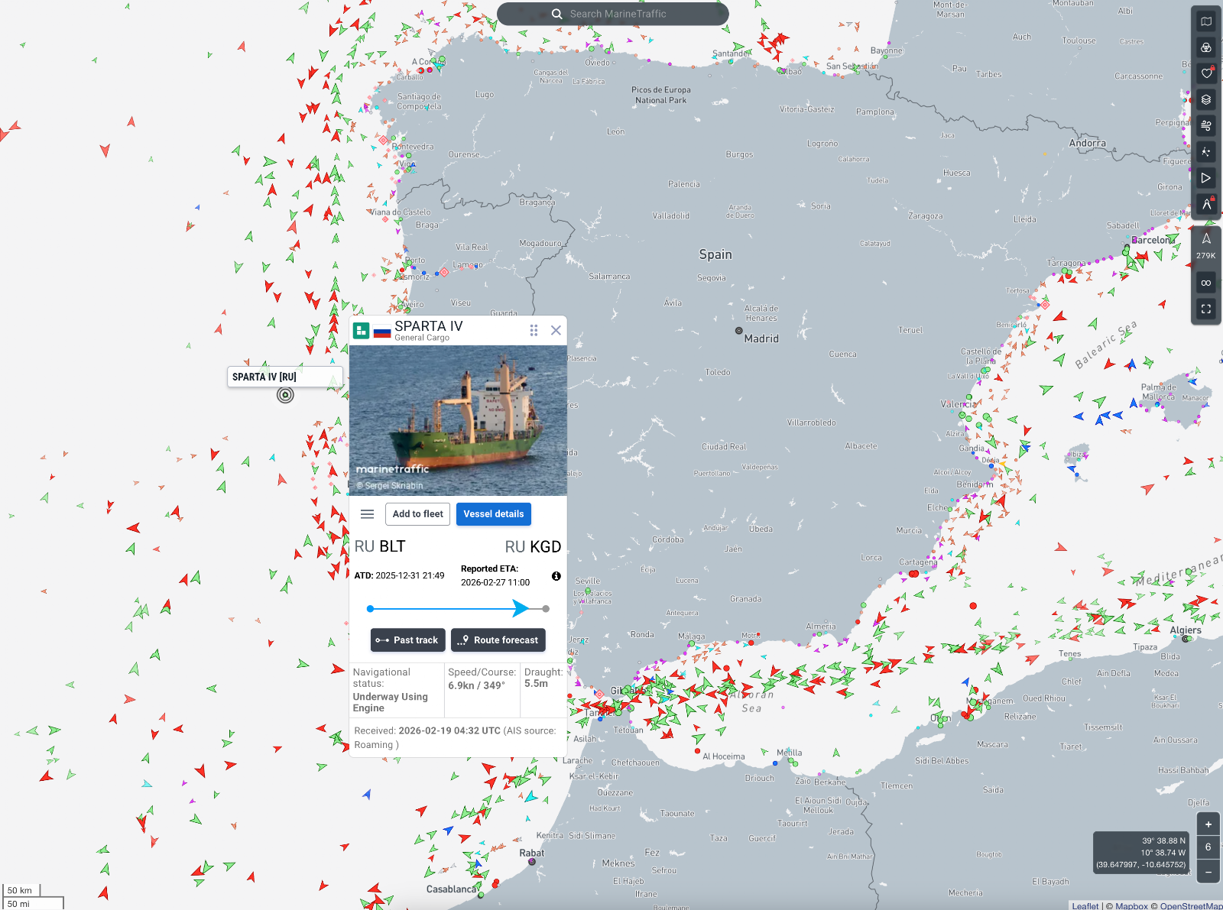This screenshot has width=1223, height=910.
Task: Click the 2026-02-27 11:00 ETA value
Action: [x=495, y=583]
